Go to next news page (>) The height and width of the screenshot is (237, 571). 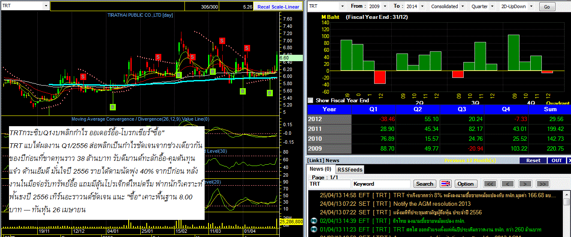(525, 184)
